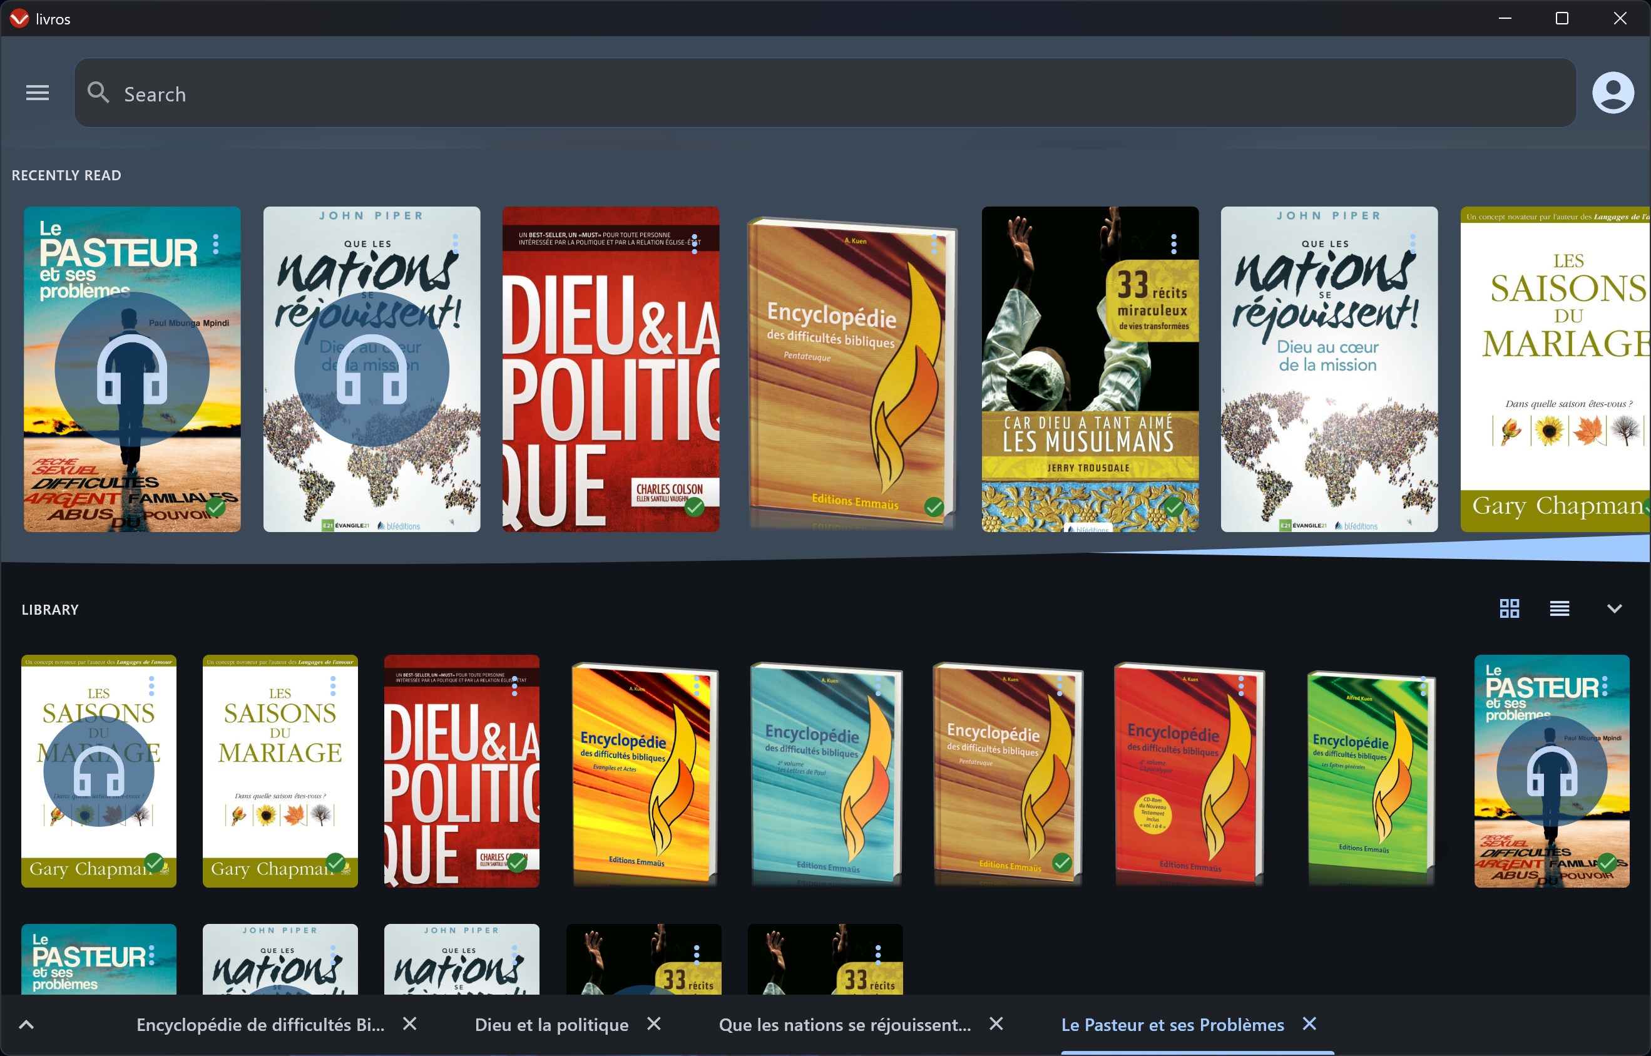Open three-dot menu on green Encyclopédie book
The image size is (1651, 1056).
(x=1423, y=685)
